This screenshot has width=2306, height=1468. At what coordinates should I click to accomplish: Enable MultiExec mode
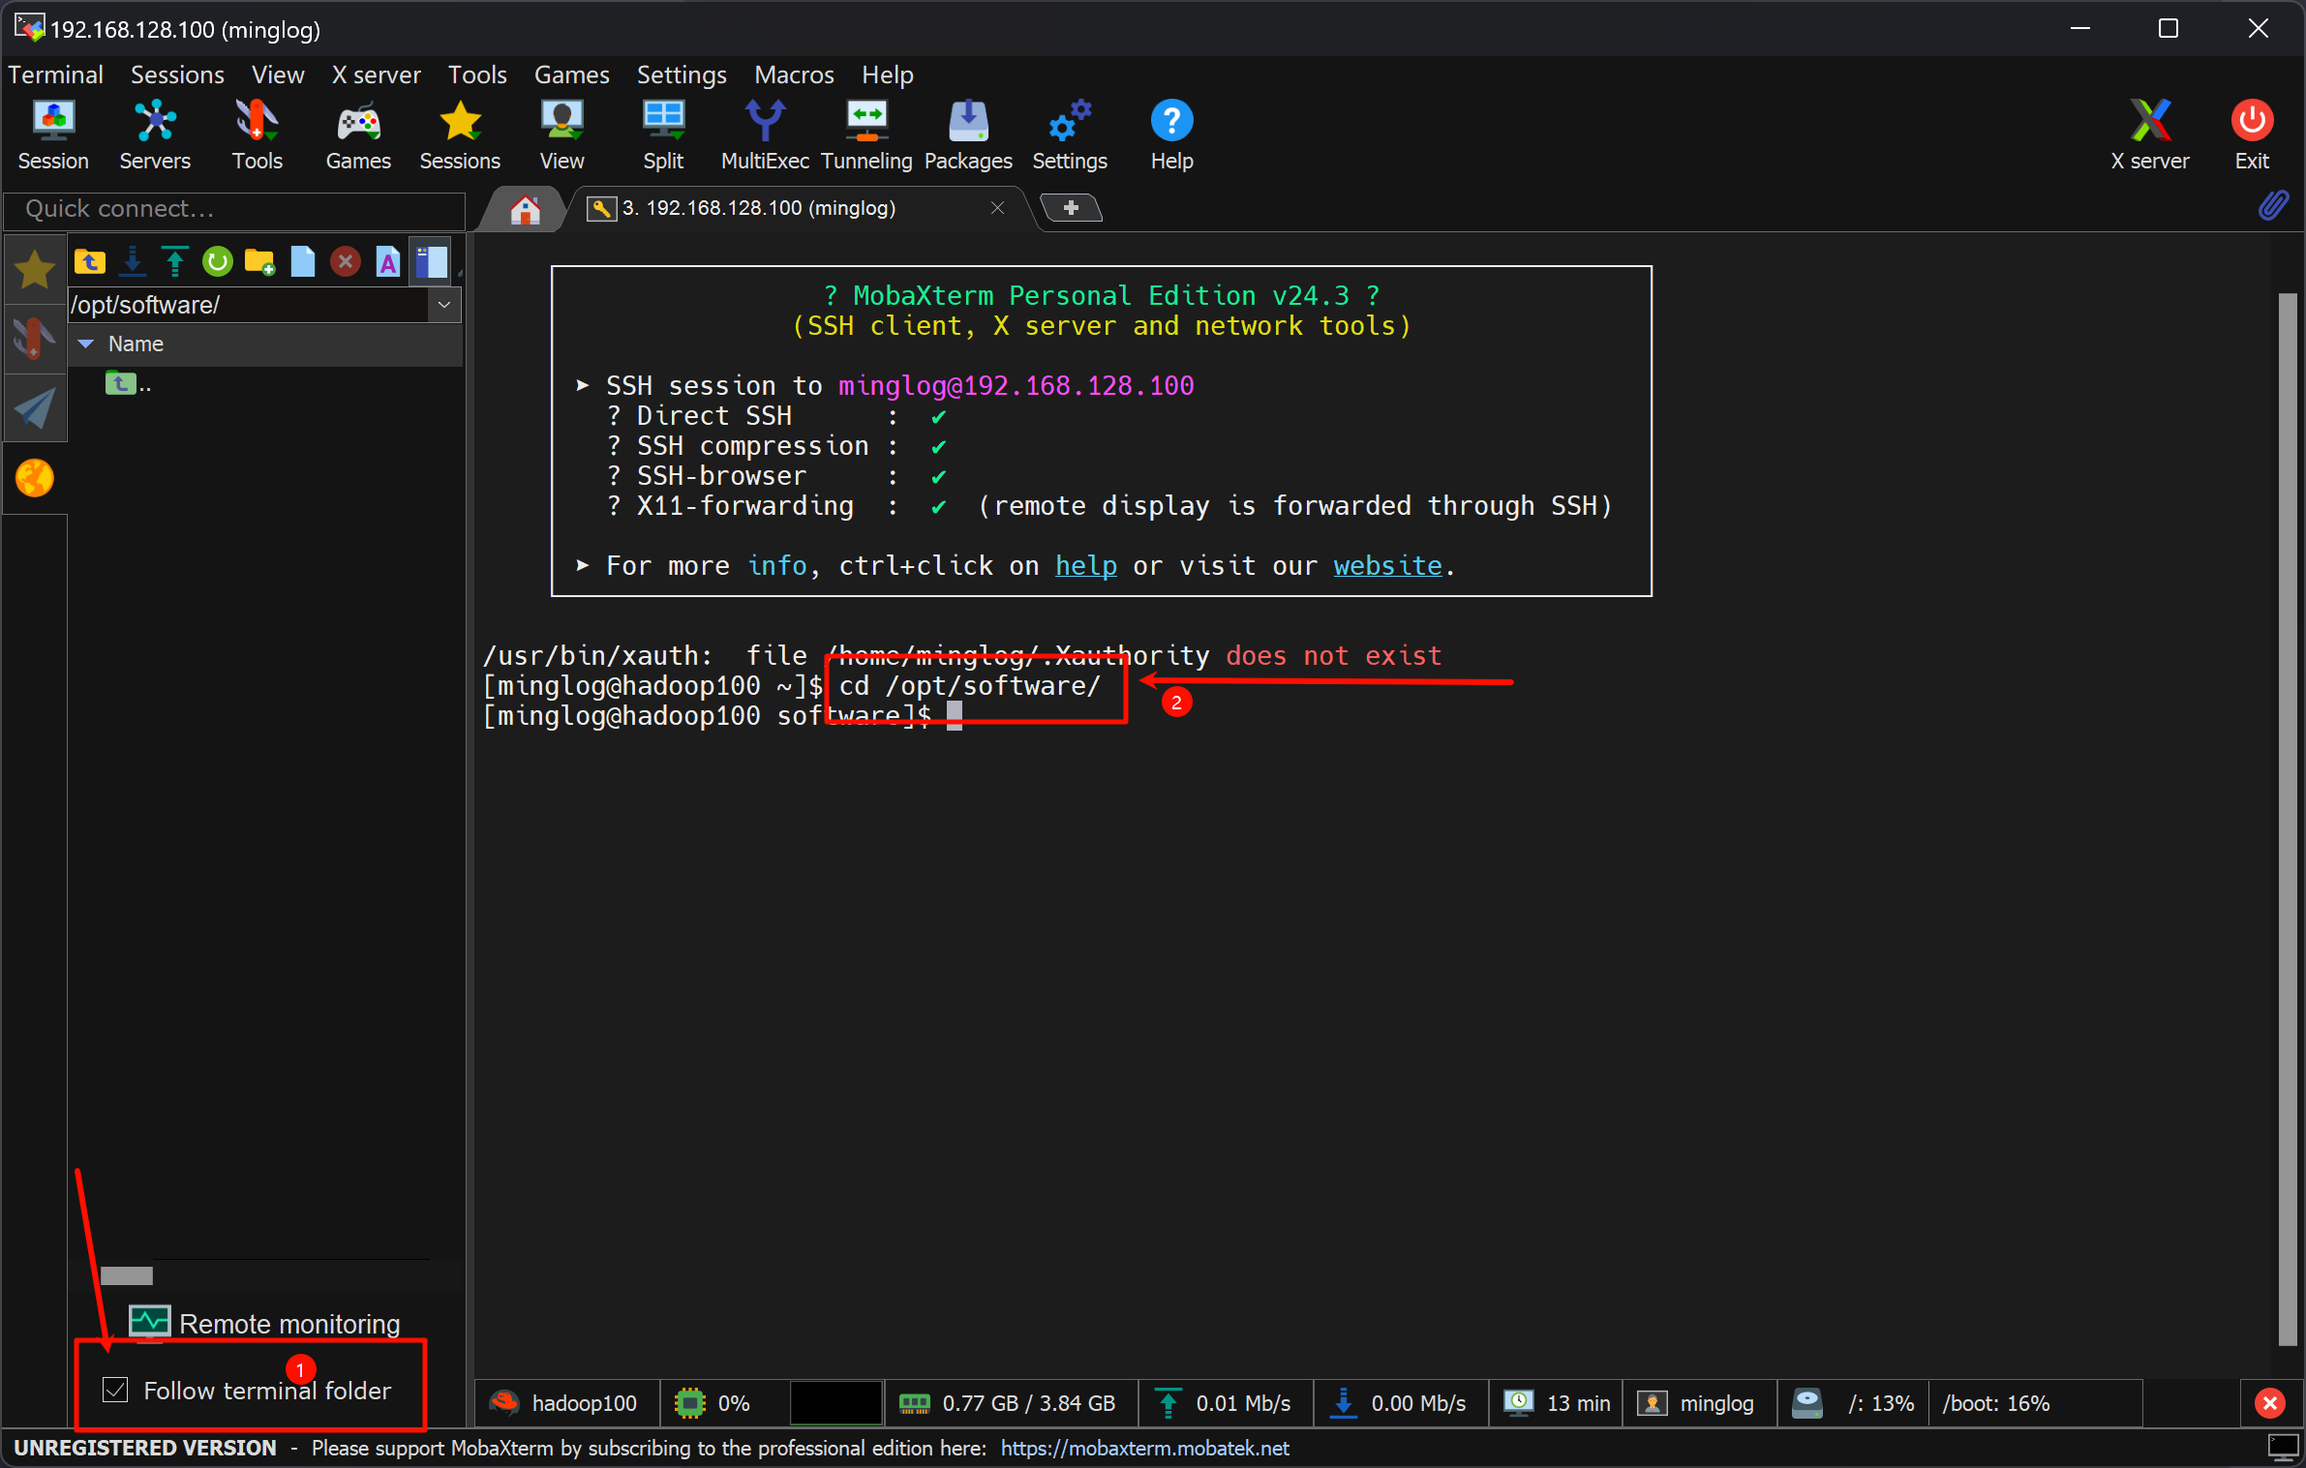tap(765, 136)
